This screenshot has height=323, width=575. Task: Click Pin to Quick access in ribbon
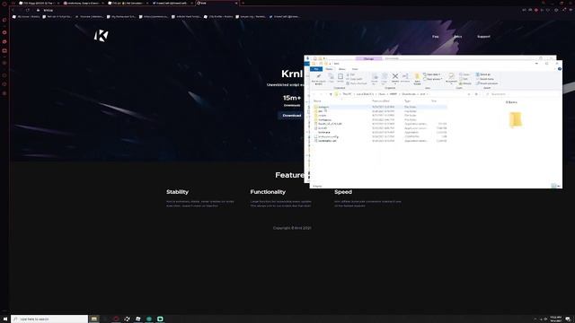click(x=318, y=79)
